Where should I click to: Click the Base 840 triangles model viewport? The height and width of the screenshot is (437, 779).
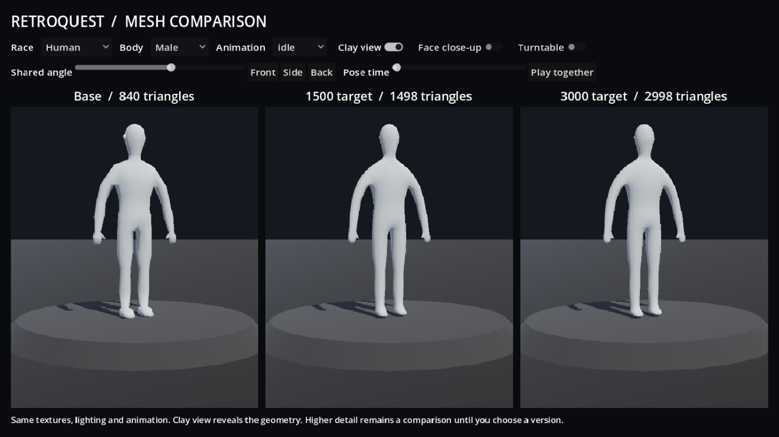click(x=135, y=257)
